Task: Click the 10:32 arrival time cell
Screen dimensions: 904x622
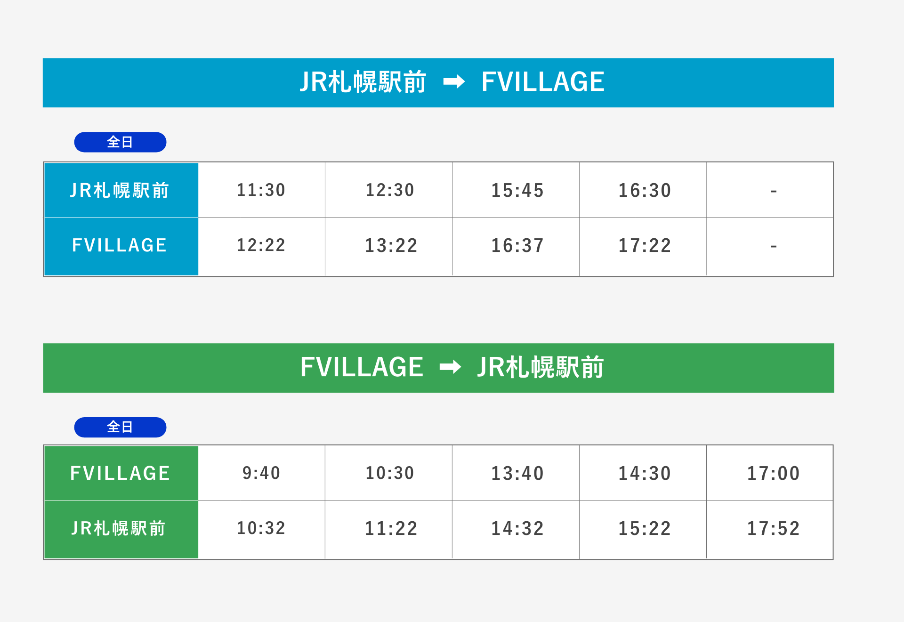Action: 261,528
